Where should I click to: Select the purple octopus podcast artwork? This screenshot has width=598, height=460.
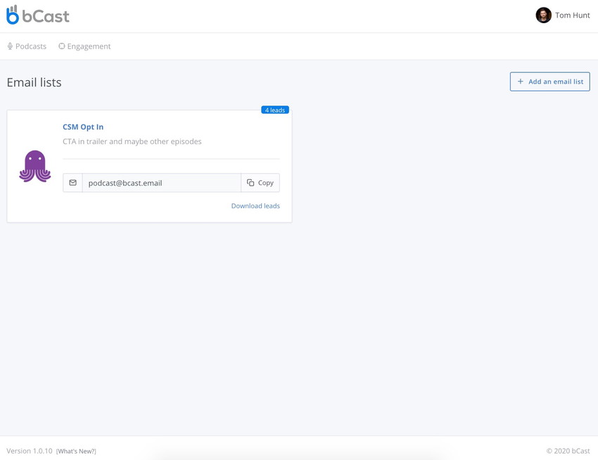pos(34,166)
